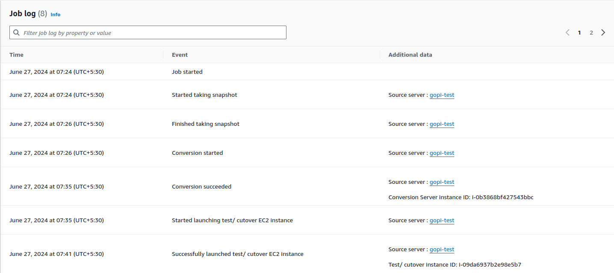Select the Finished taking snapshot event text
Screen dimensions: 614x273
(206, 124)
